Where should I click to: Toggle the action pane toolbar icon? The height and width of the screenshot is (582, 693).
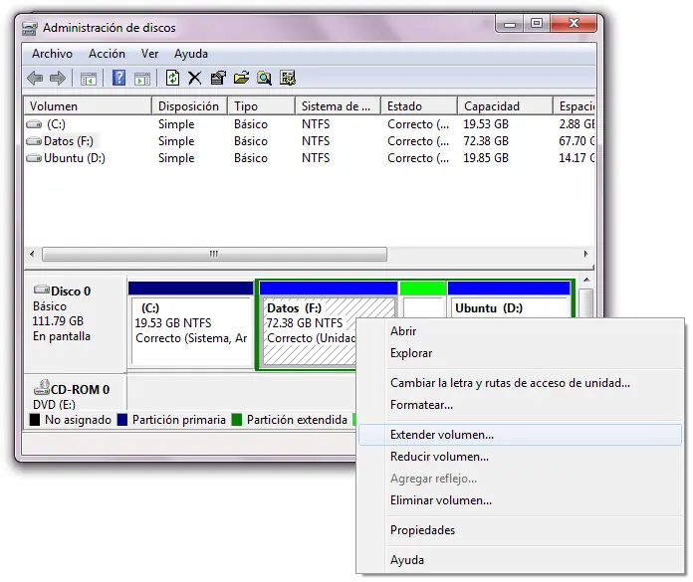142,79
